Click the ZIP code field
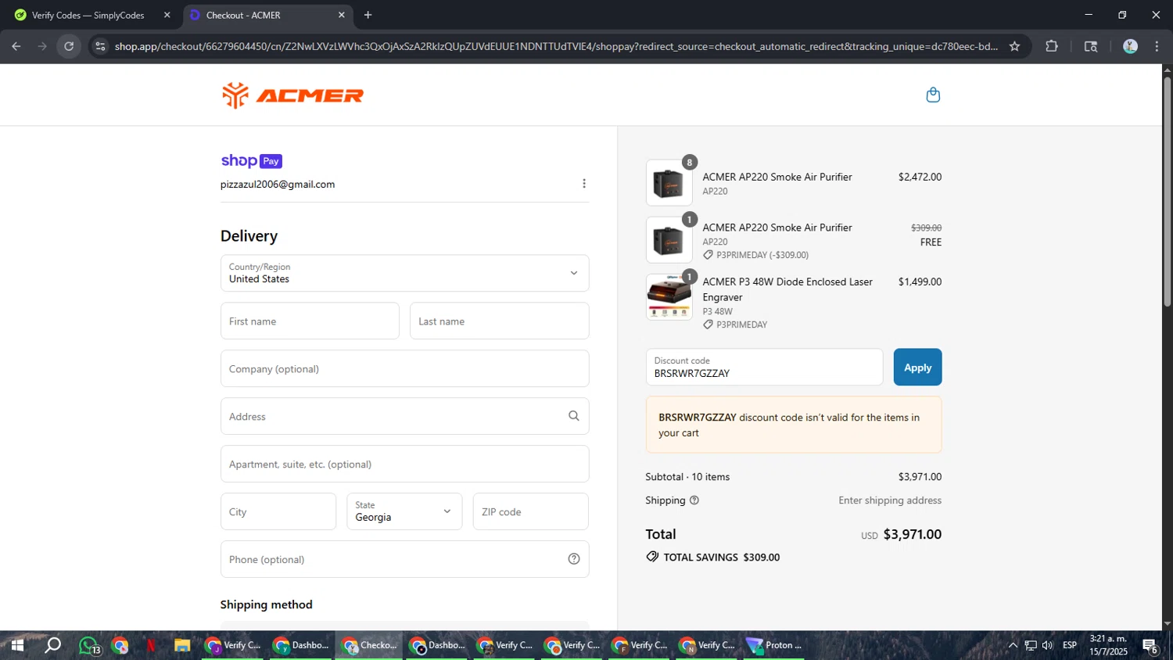 [530, 511]
